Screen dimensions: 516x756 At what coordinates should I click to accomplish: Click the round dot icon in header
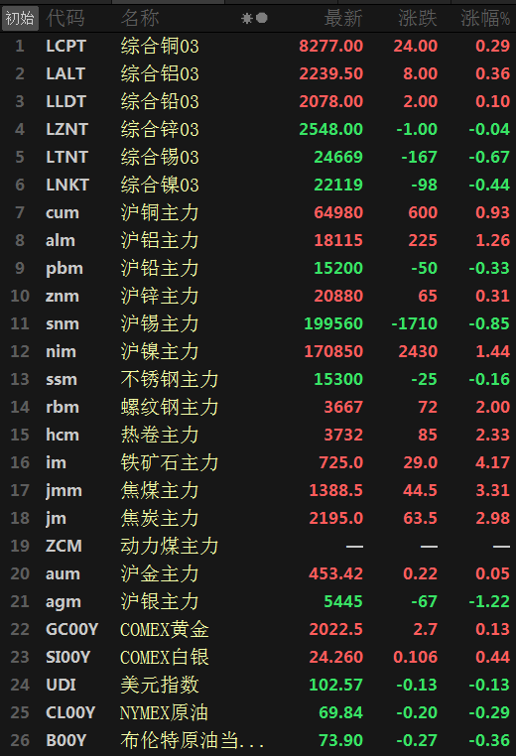262,18
